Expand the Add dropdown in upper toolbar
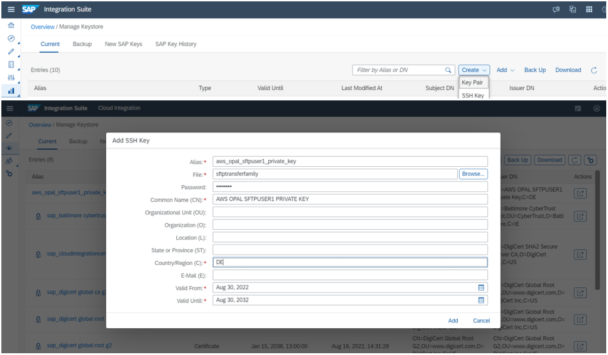The image size is (608, 355). click(505, 70)
